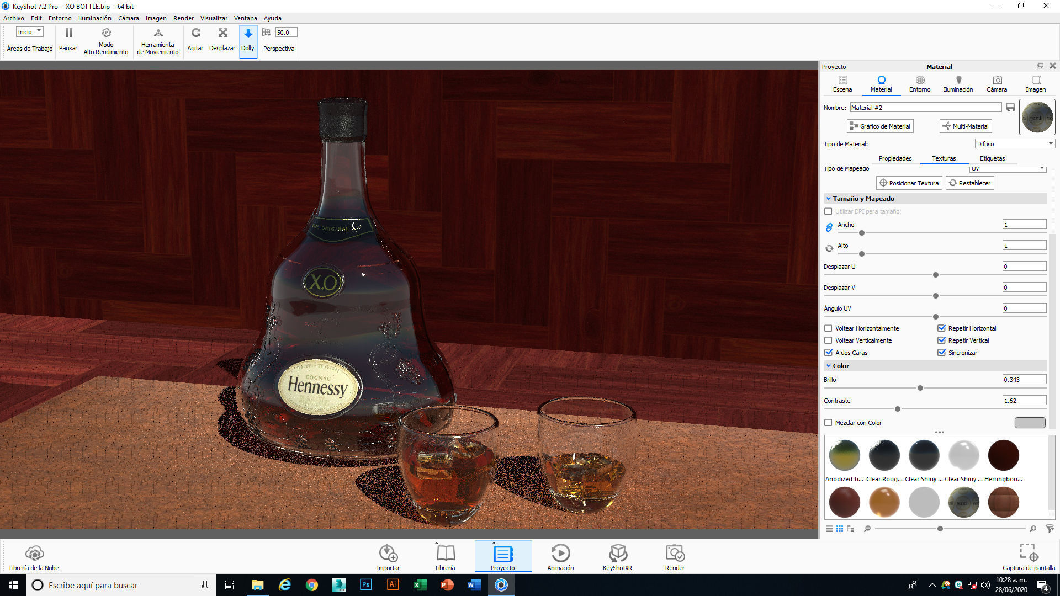Viewport: 1060px width, 596px height.
Task: Click the Restablecer button
Action: click(970, 183)
